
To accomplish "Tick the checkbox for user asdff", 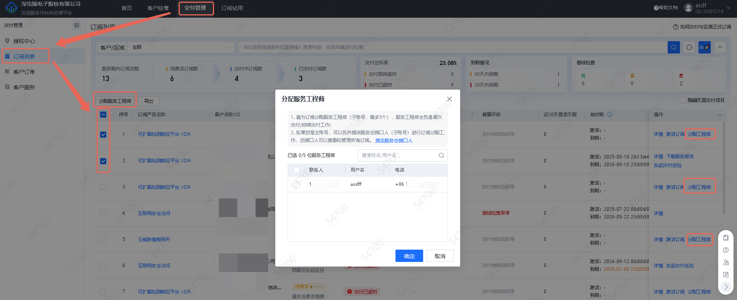I will (x=296, y=184).
